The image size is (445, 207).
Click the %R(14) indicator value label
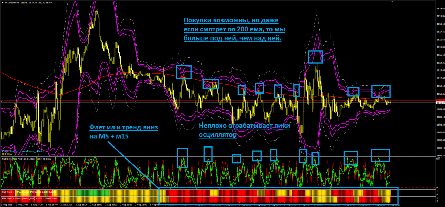click(27, 159)
